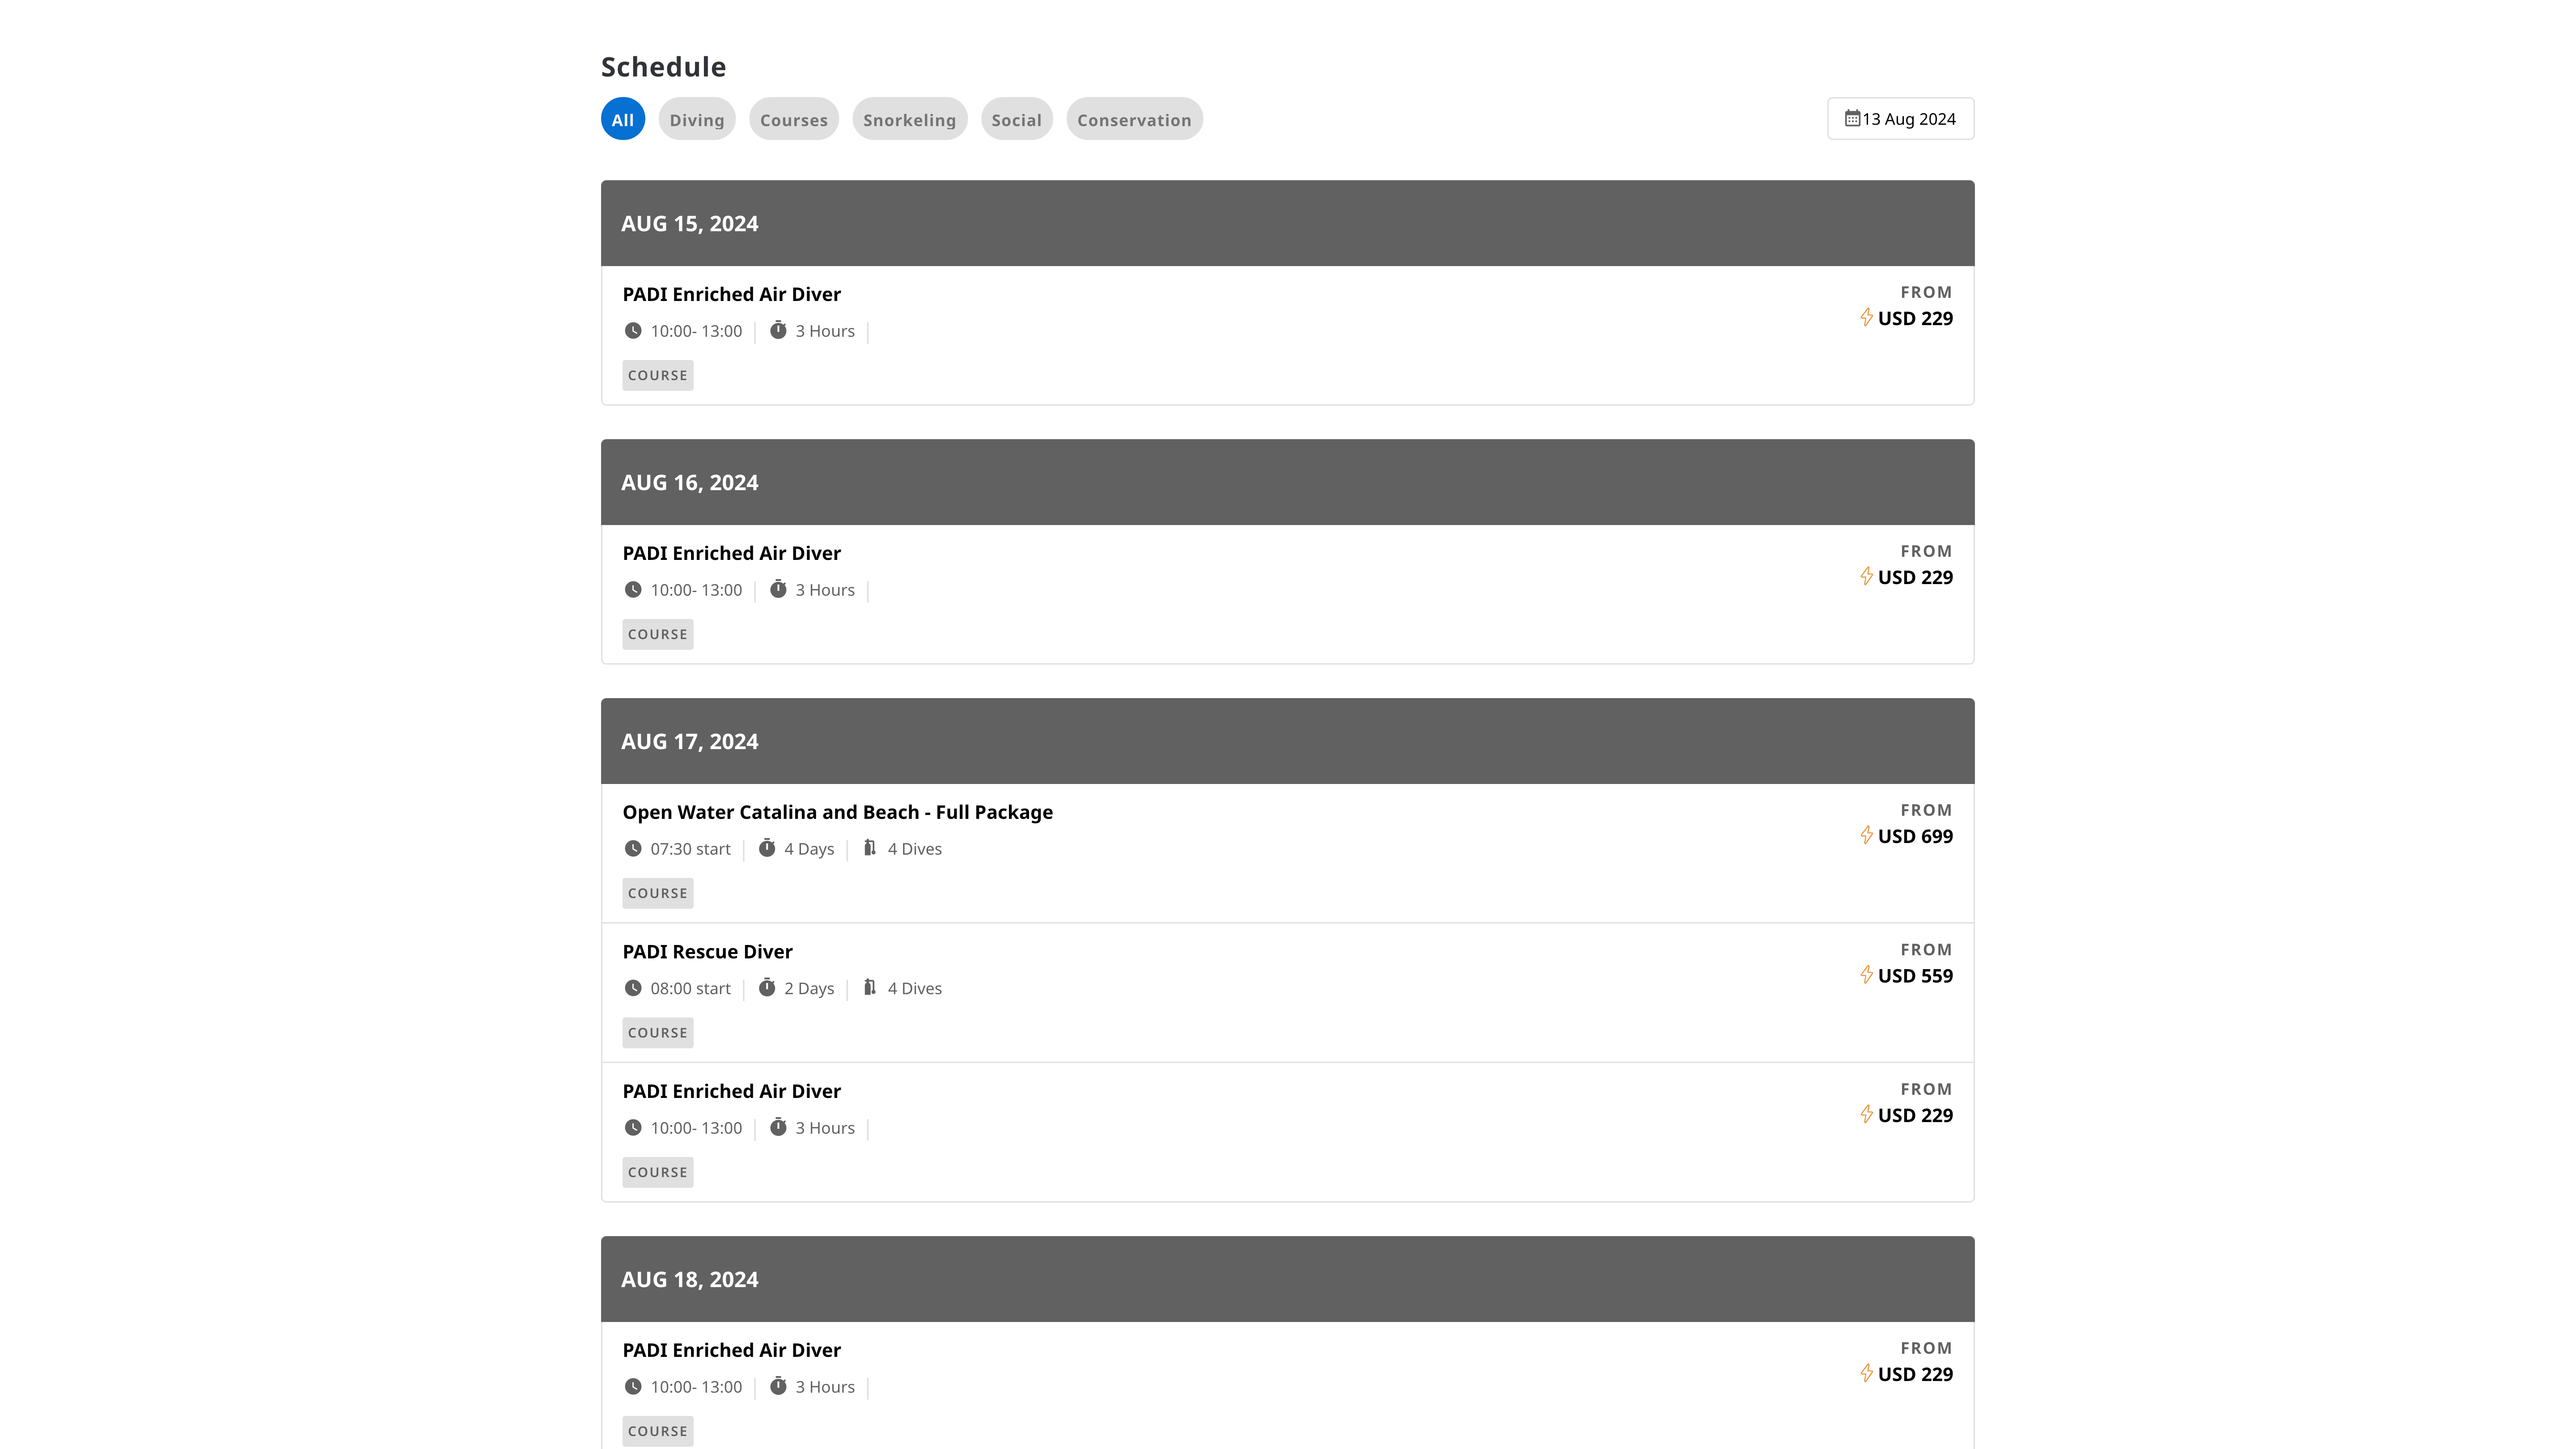Screen dimensions: 2576x1449
Task: Click the calendar icon in date picker
Action: (1852, 119)
